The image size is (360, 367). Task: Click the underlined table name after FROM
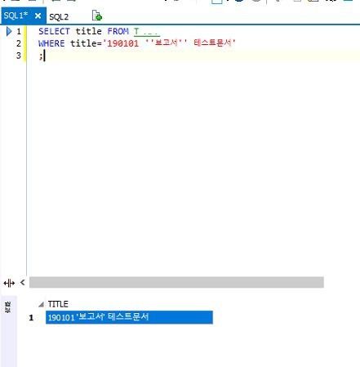(x=147, y=32)
